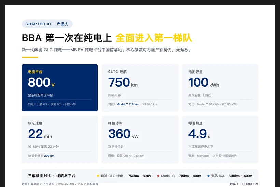Click the yellow legend dot for 奔驰 GLC 纯电

tap(98, 176)
